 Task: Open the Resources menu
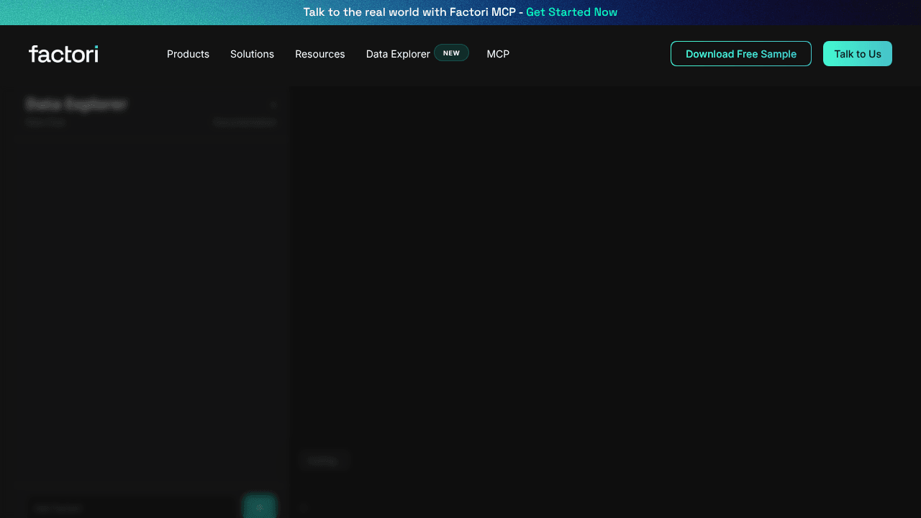pyautogui.click(x=319, y=54)
